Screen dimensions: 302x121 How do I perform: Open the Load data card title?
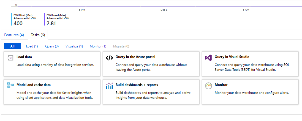pos(24,57)
